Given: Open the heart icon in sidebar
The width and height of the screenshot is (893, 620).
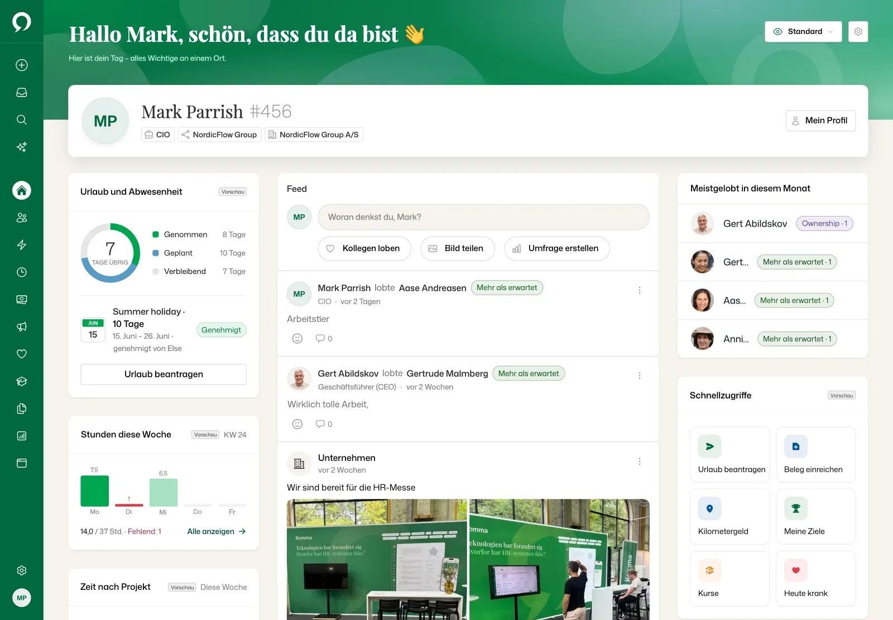Looking at the screenshot, I should [x=22, y=354].
